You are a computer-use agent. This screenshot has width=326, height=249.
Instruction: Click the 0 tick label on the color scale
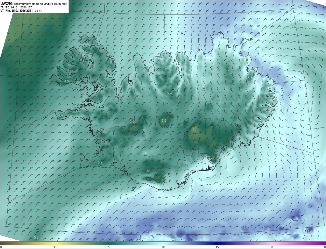(x=1, y=247)
